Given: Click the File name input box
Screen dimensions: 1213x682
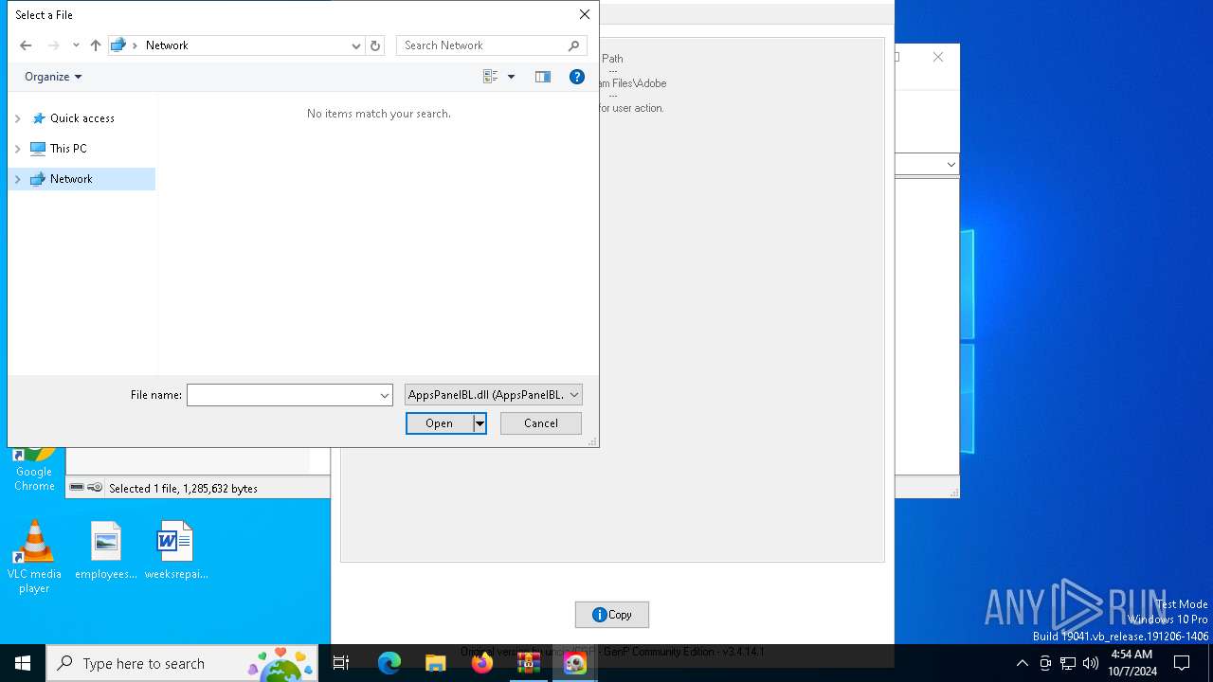Looking at the screenshot, I should [282, 395].
